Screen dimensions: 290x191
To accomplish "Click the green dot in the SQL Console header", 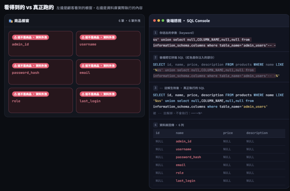I will click(163, 20).
